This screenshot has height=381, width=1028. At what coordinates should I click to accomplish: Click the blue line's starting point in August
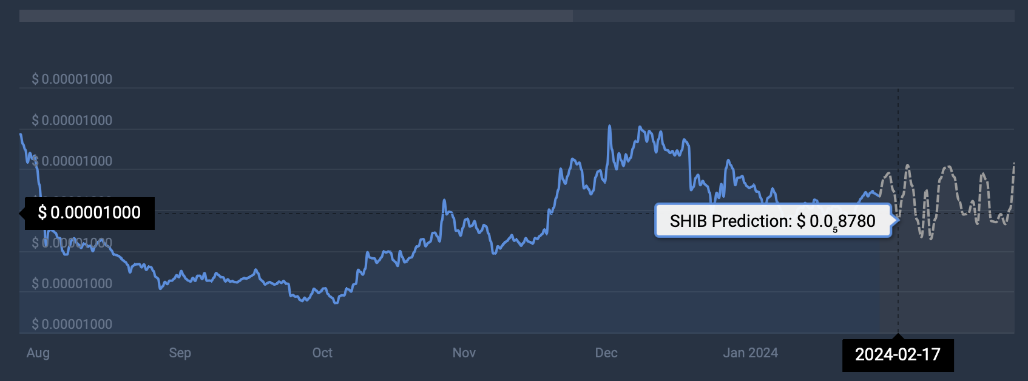coord(21,134)
